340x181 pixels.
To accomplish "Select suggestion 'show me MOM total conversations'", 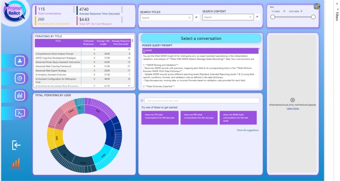I will coord(238,117).
